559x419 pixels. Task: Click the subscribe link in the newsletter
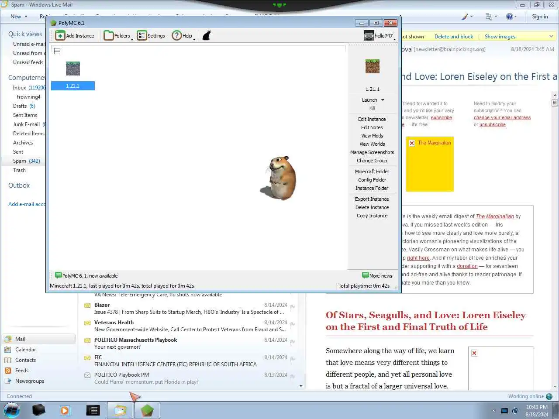point(441,118)
